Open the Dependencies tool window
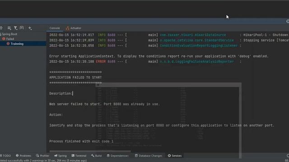The width and height of the screenshot is (289, 162). [x=117, y=156]
